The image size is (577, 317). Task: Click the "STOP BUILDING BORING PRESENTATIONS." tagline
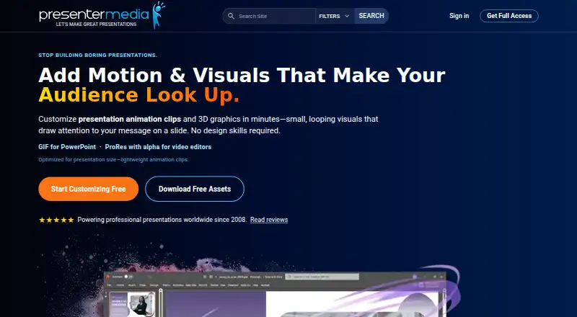click(x=98, y=55)
